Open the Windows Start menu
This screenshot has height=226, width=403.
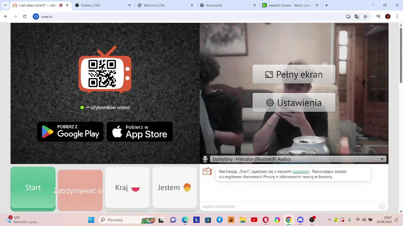tap(91, 220)
